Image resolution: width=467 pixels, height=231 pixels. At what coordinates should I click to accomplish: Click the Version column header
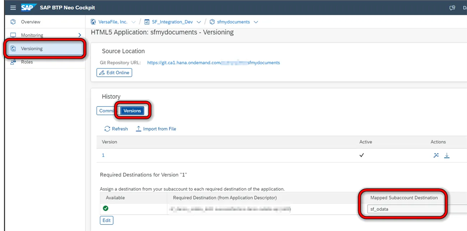110,142
